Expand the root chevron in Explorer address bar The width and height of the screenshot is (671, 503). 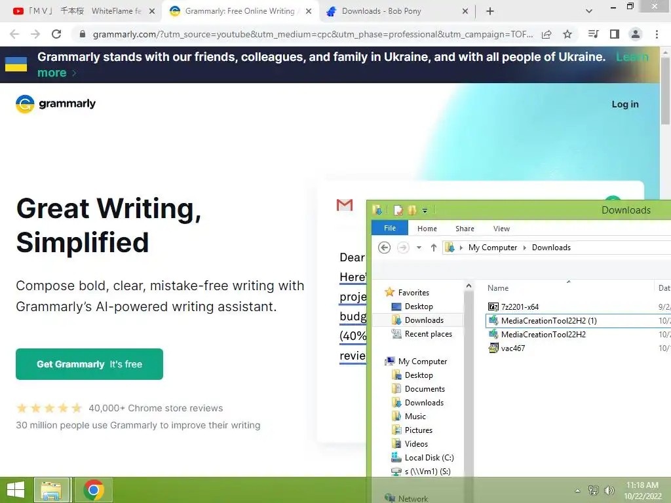pyautogui.click(x=461, y=248)
